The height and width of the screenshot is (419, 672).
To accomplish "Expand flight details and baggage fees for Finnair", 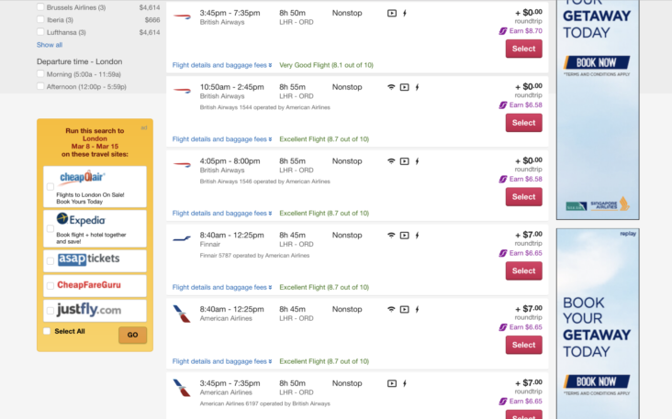I will click(222, 287).
